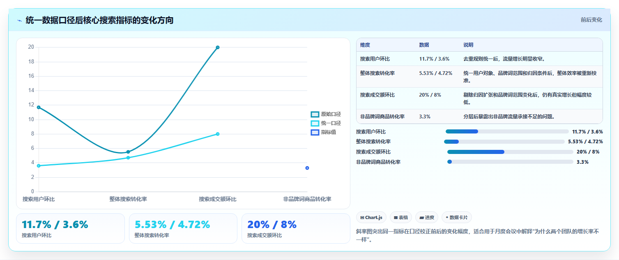Click the 搜索成交额环比 table row label
619x260 pixels.
[x=377, y=95]
